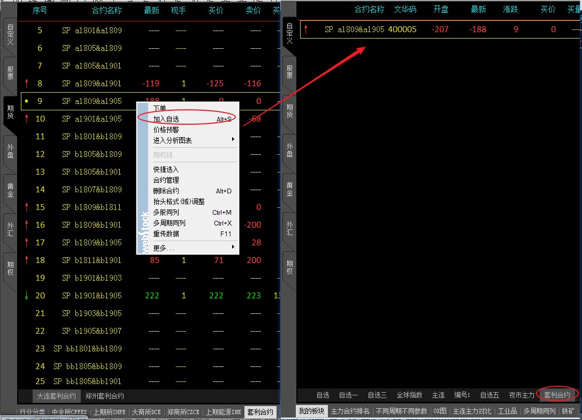Select 股票 side tab in right window
582x420 pixels.
(289, 72)
